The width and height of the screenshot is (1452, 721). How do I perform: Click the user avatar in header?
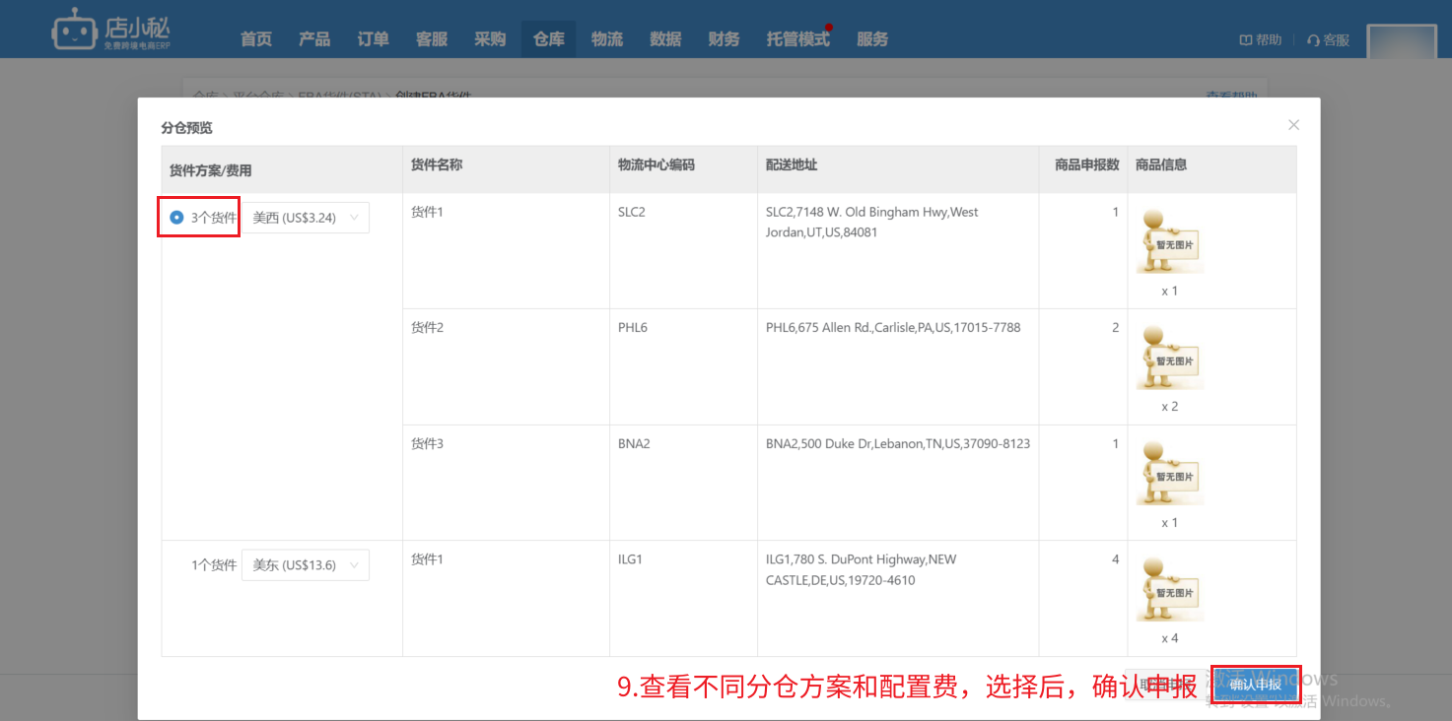tap(1402, 40)
